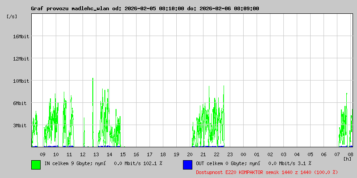Click the blue OUT legend swatch
This screenshot has height=178, width=357.
point(187,165)
